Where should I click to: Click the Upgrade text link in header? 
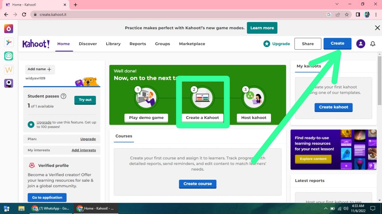281,44
